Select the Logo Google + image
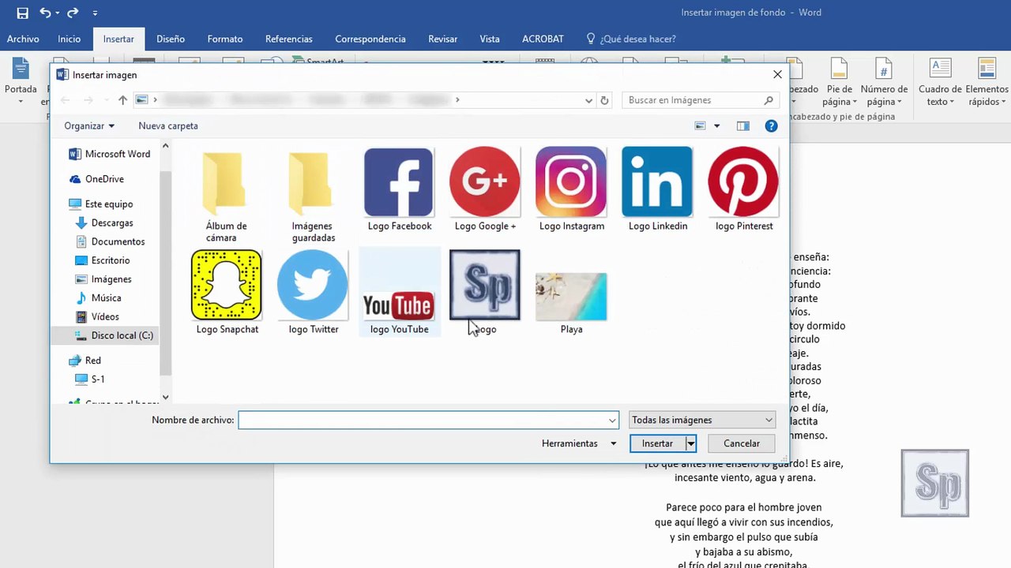Screen dimensions: 1011x568 tap(485, 189)
